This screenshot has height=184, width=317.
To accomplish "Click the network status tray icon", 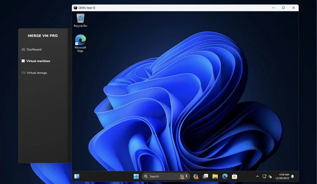I will coord(264,176).
